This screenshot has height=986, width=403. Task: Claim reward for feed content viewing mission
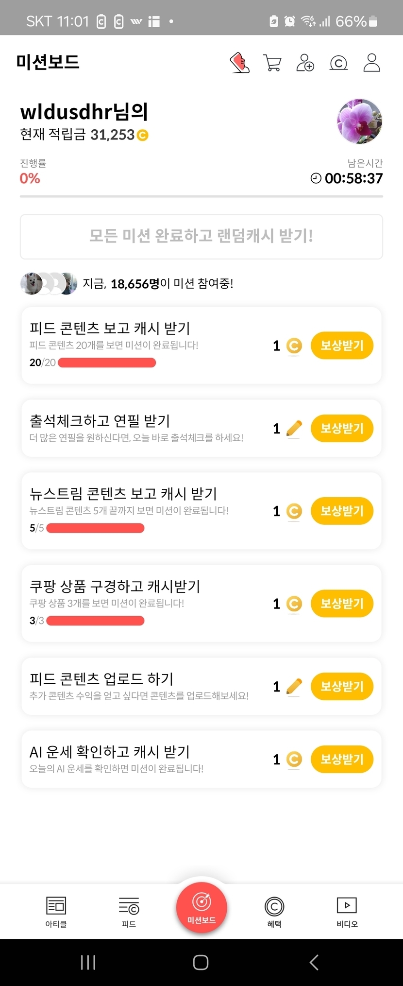(x=342, y=346)
